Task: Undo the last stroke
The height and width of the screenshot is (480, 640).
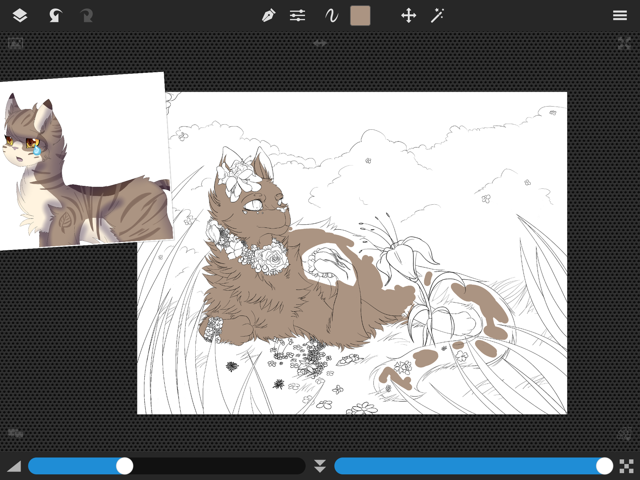Action: [55, 16]
